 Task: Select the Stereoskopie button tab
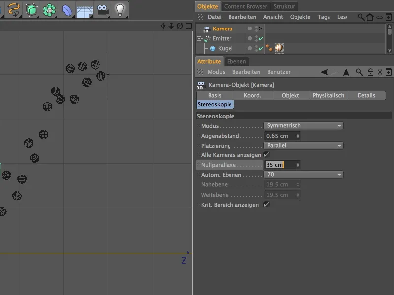(215, 104)
